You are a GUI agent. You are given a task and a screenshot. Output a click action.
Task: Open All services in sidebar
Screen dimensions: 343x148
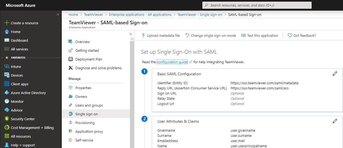(19, 49)
